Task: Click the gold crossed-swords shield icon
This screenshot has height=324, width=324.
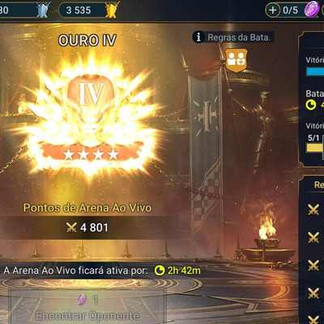Action: pos(113,10)
